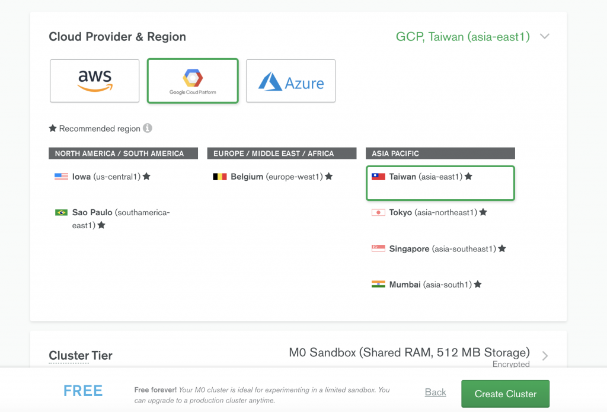Click the star after Sao Paulo east1

pos(101,225)
